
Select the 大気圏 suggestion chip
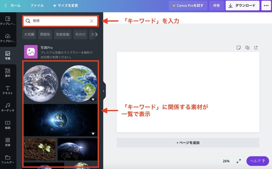tap(29, 34)
